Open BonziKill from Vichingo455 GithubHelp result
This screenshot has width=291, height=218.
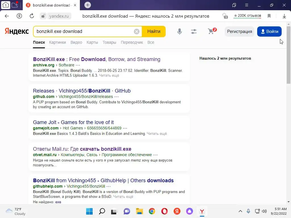pos(103,181)
